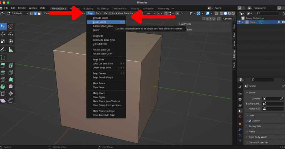Switch to face select mode
Screen dimensions: 285x149
pos(39,13)
